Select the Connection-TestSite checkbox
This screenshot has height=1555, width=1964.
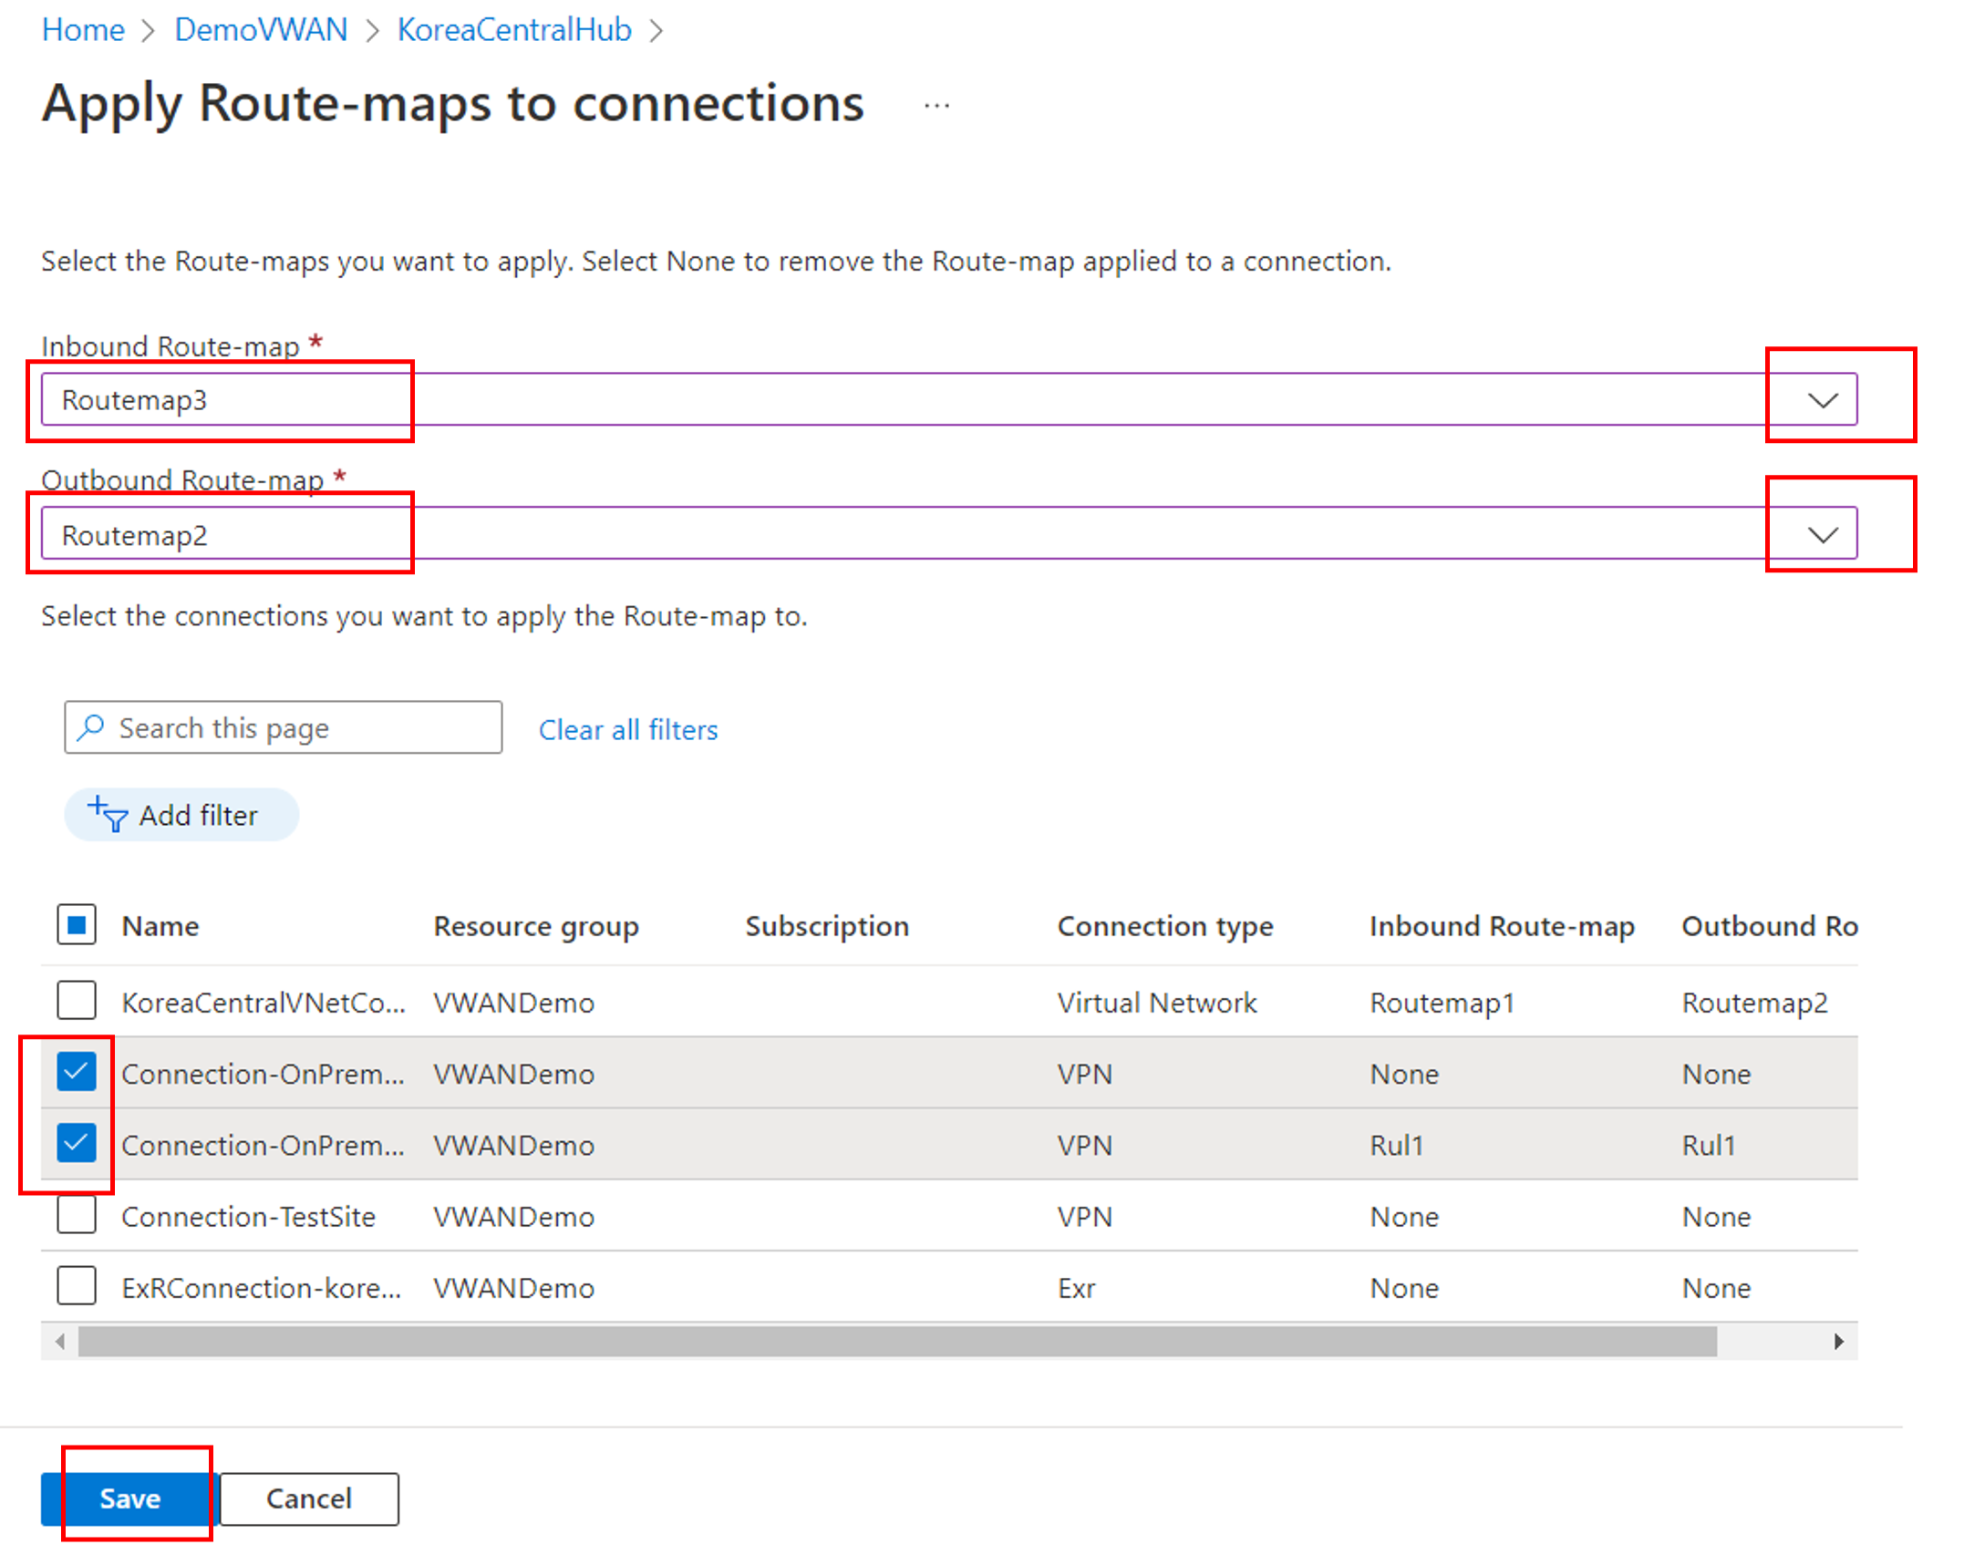(77, 1215)
